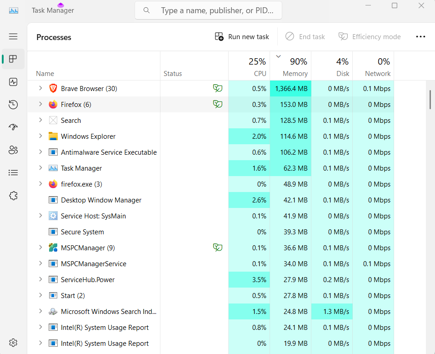Click the Run new task button
This screenshot has height=354, width=435.
[x=242, y=37]
